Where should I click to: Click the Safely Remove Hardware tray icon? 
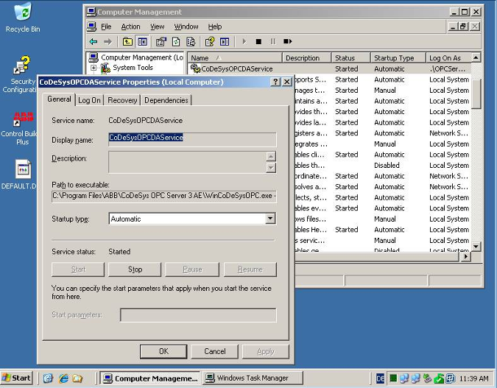tap(427, 378)
